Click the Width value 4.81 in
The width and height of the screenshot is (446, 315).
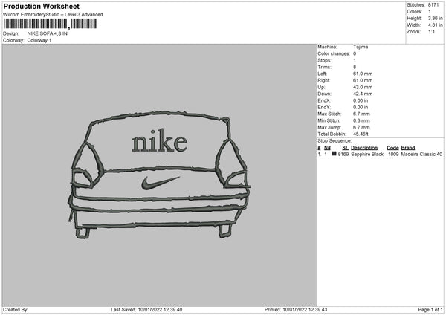point(435,25)
